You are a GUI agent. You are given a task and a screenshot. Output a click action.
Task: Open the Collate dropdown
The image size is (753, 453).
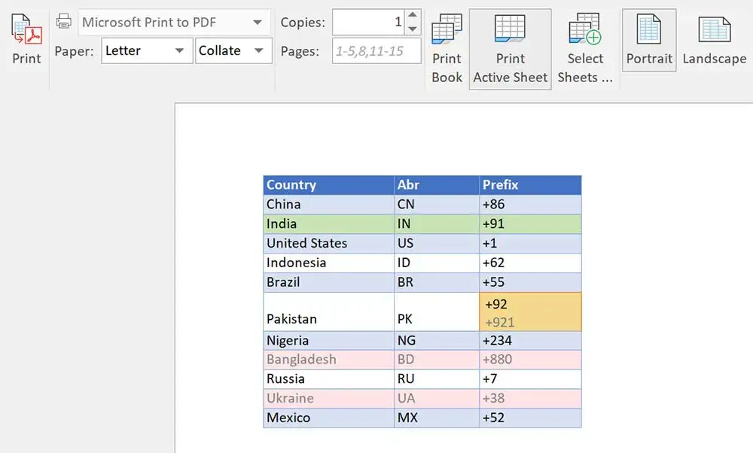pos(233,50)
